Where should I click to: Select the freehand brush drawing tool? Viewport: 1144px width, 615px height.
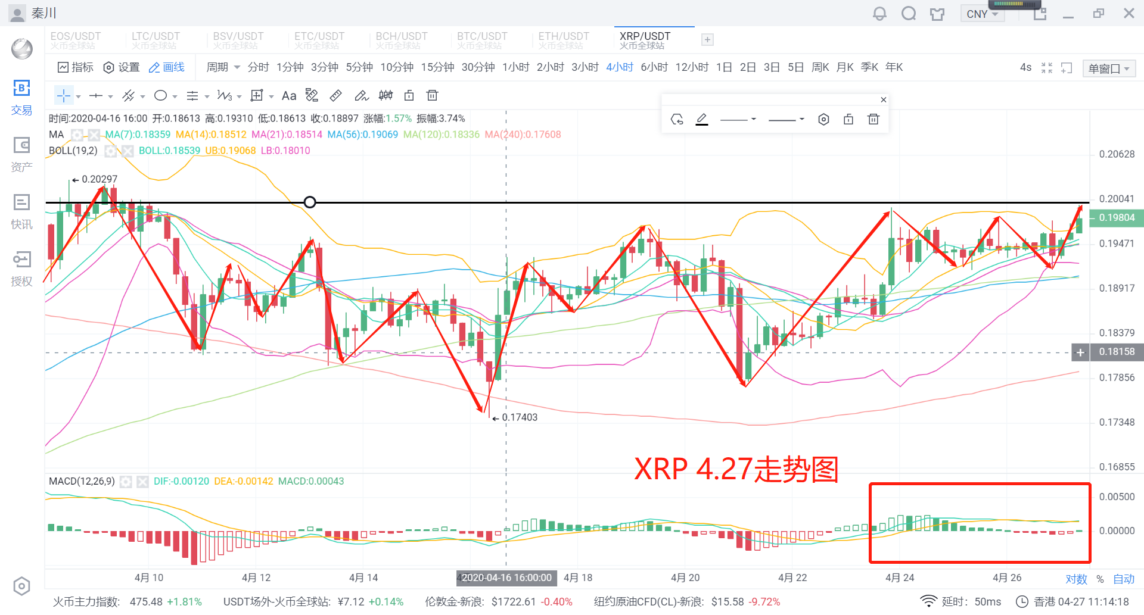click(x=361, y=95)
